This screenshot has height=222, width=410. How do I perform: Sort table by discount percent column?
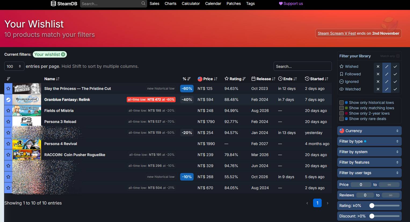(x=187, y=79)
